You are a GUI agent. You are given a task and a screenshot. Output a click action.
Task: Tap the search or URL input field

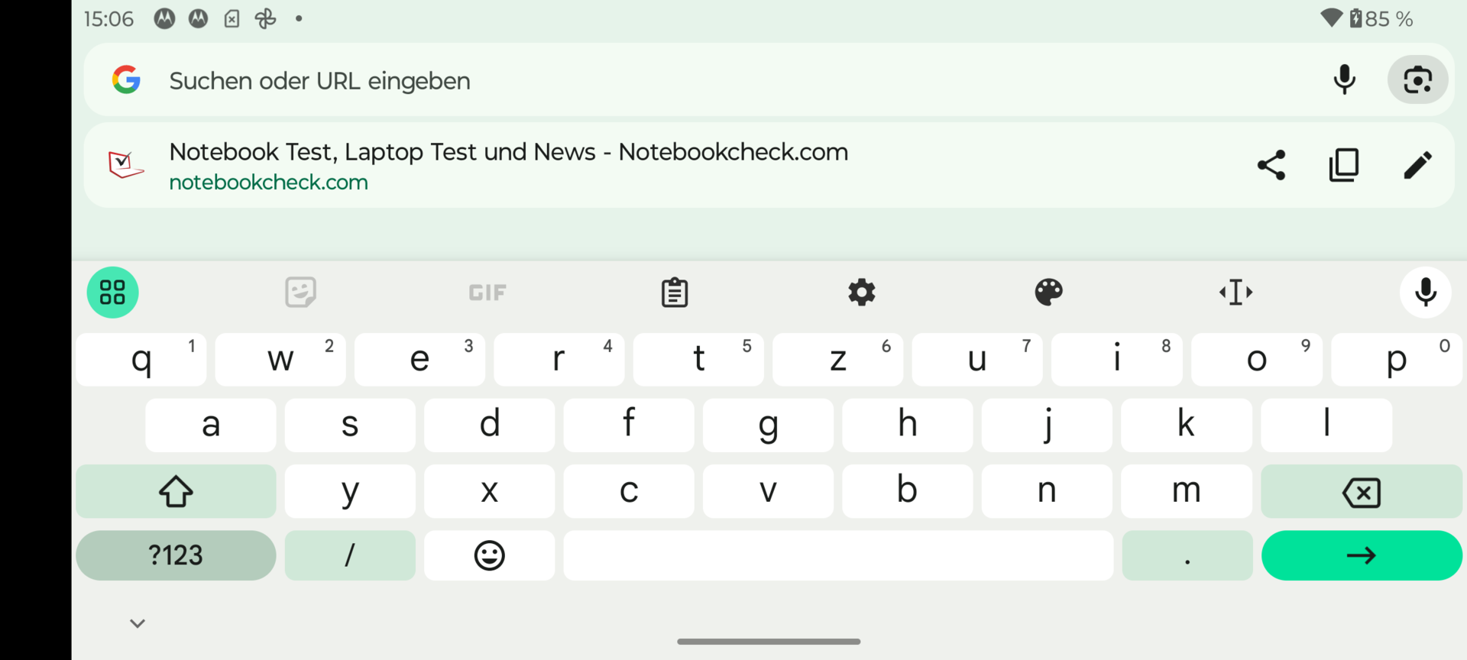tap(688, 80)
